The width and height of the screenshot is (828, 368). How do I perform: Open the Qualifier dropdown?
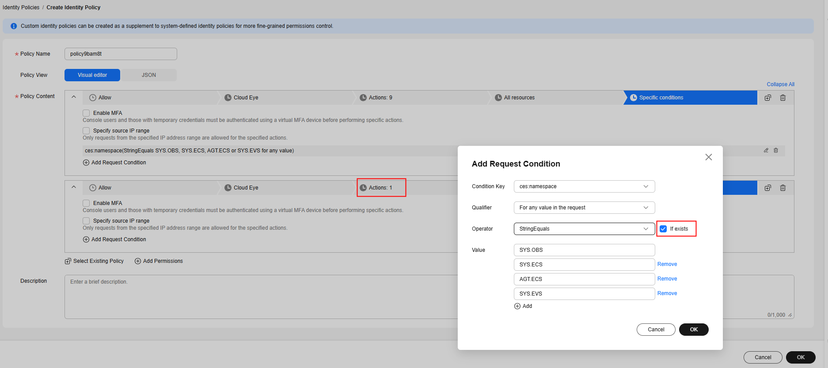[584, 208]
